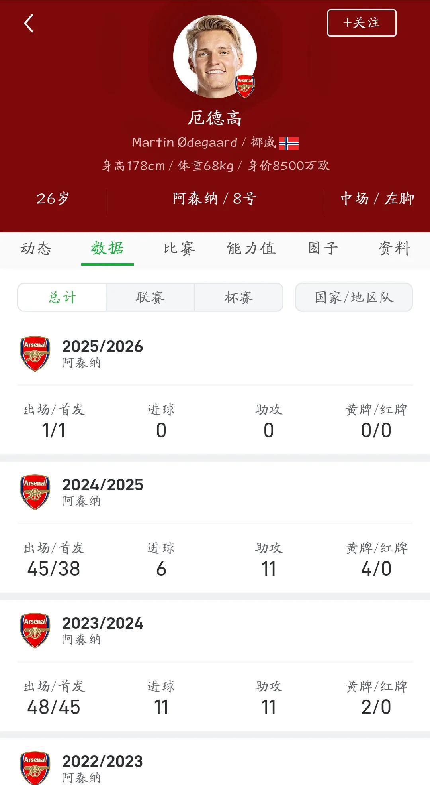
Task: Switch to the 动态 tab
Action: (36, 248)
